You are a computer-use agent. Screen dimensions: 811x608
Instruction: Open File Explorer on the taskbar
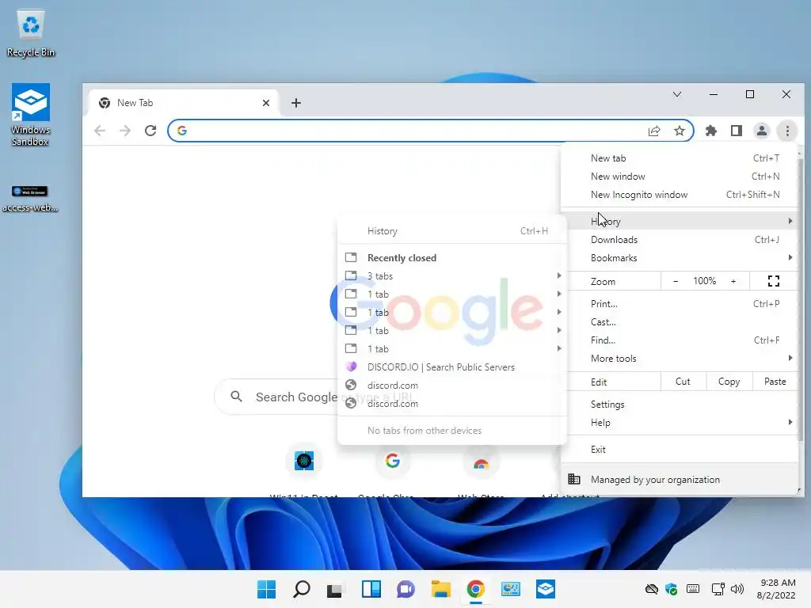point(440,589)
